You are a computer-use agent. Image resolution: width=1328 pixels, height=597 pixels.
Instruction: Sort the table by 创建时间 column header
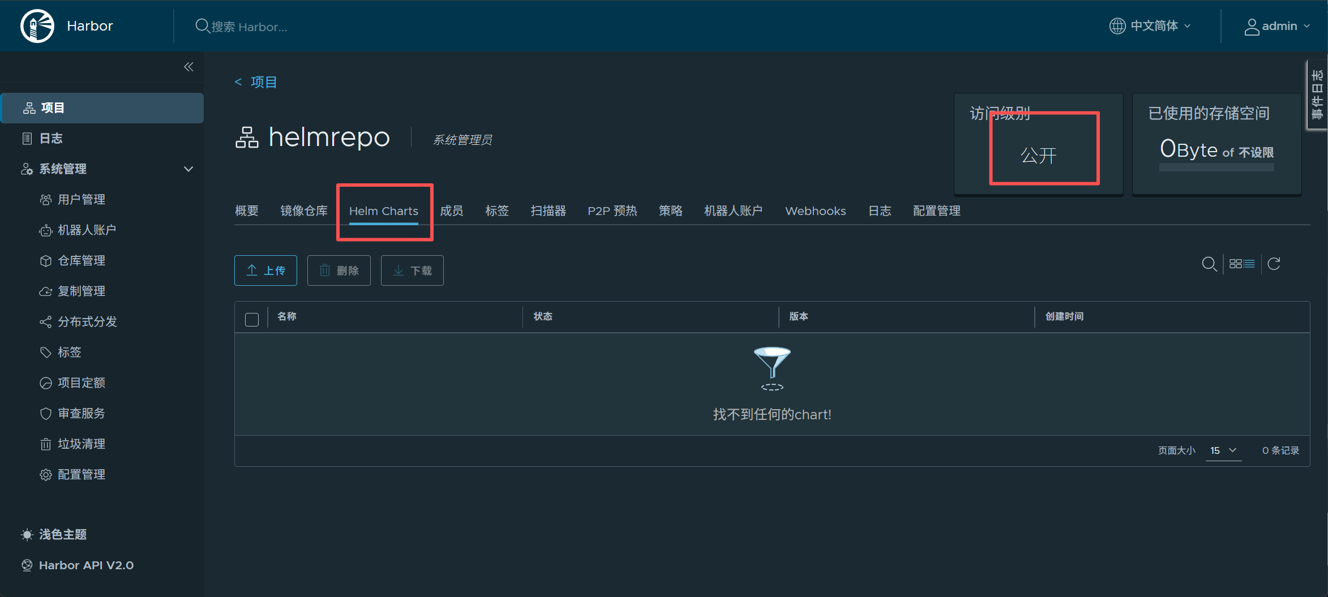[1064, 316]
